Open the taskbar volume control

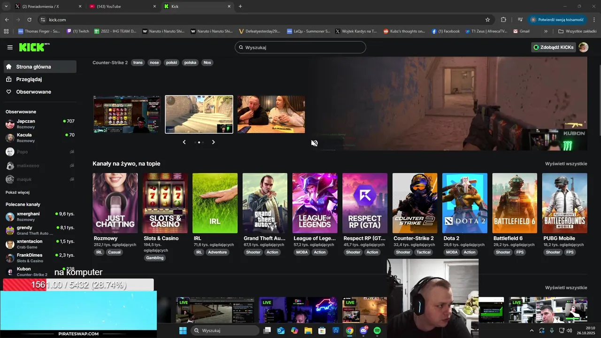click(570, 330)
